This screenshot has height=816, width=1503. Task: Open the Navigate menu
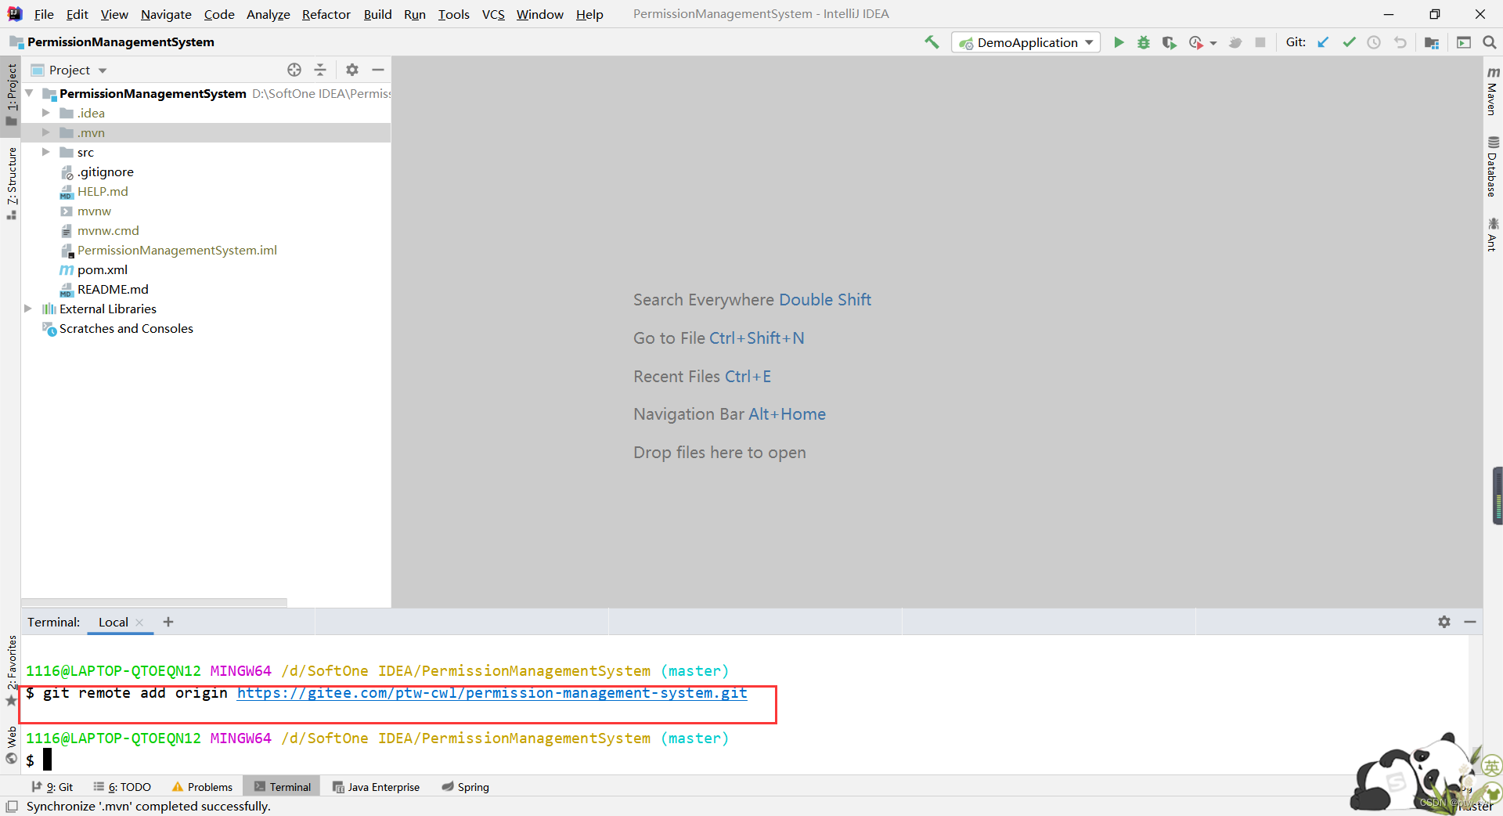tap(166, 14)
